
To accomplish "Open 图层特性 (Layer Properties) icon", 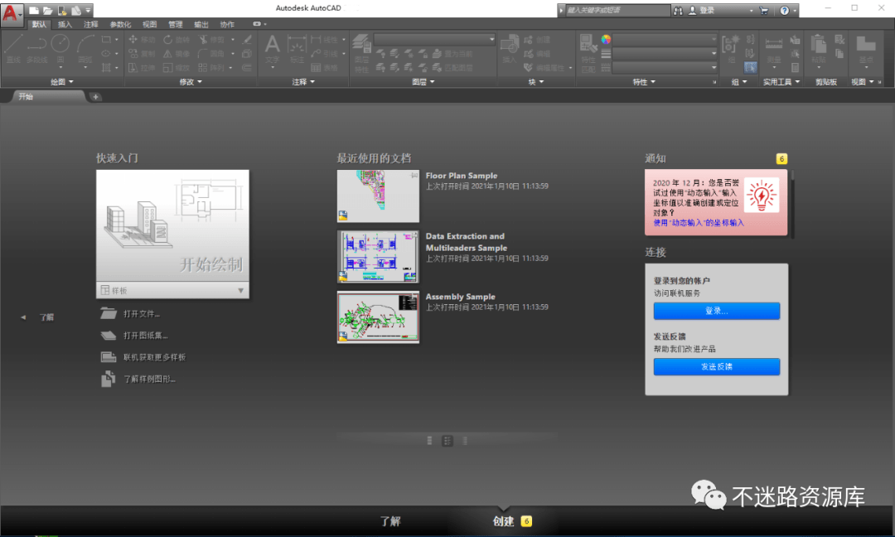I will pyautogui.click(x=361, y=45).
